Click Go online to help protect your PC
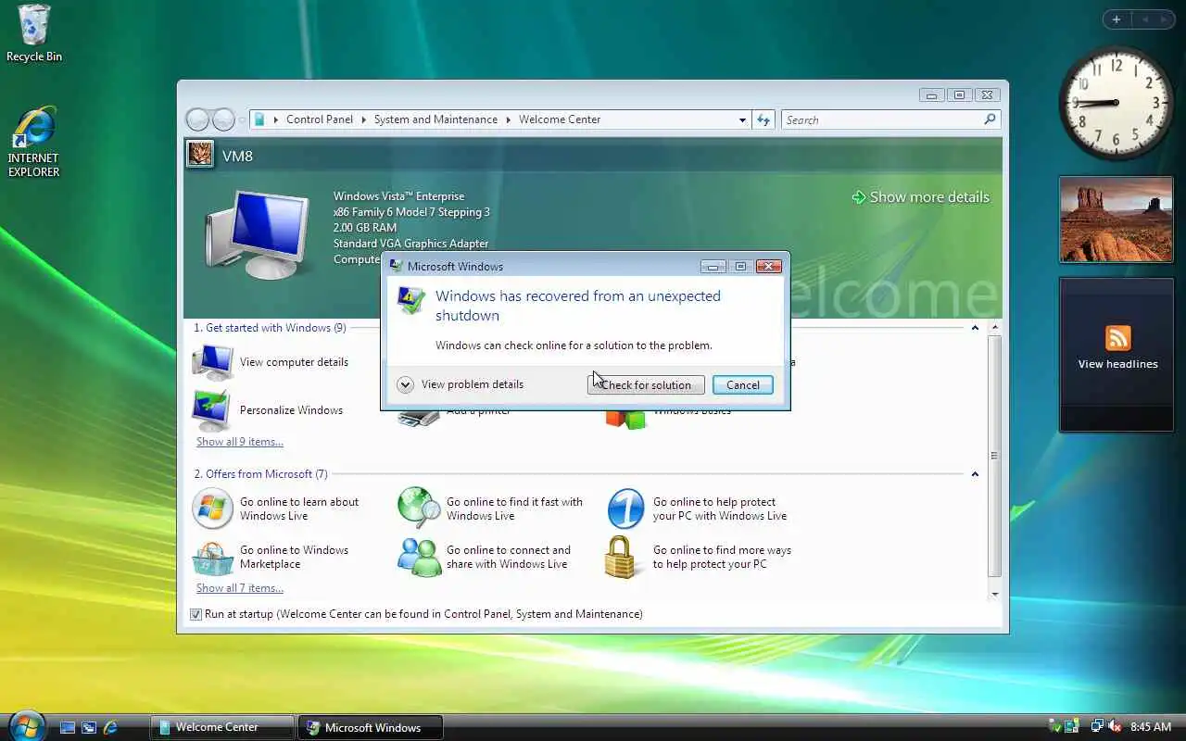The height and width of the screenshot is (741, 1186). tap(719, 509)
